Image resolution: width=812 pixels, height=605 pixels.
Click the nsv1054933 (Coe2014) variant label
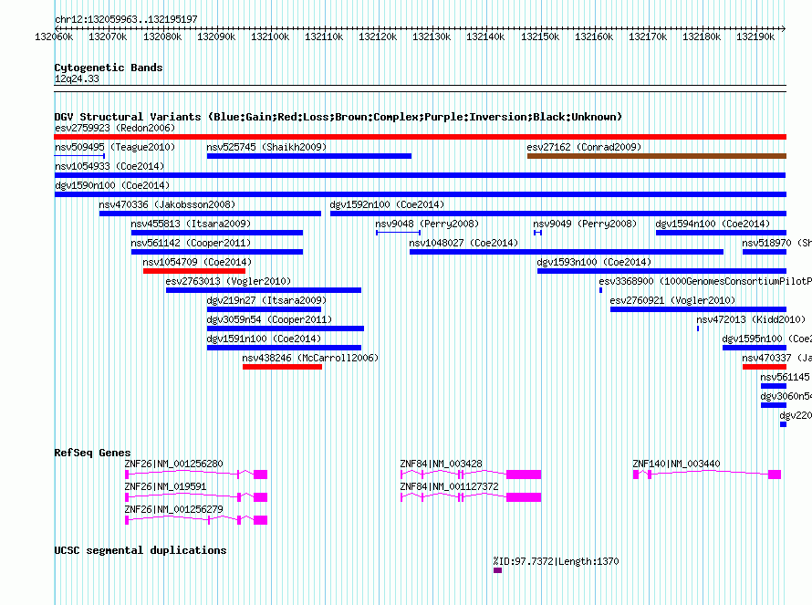[109, 166]
